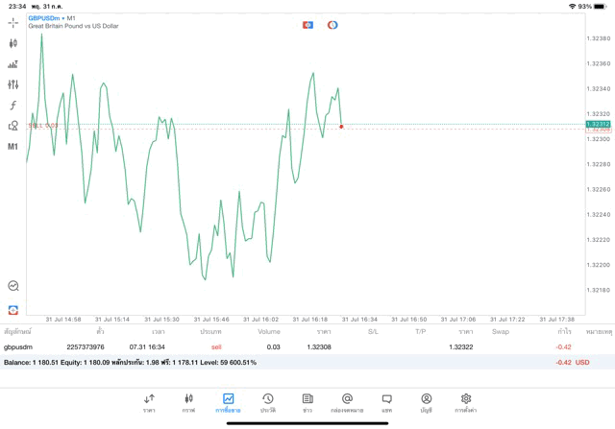
Task: Open the drawing objects shapes tool
Action: [13, 126]
